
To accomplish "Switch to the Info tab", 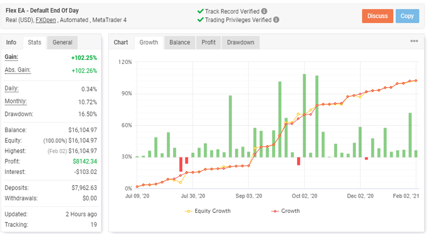I will pyautogui.click(x=11, y=42).
